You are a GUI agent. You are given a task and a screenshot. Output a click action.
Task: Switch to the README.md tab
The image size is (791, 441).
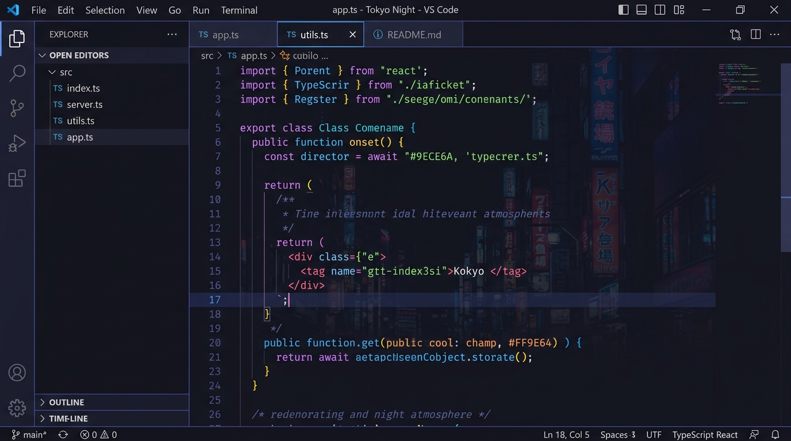coord(414,34)
